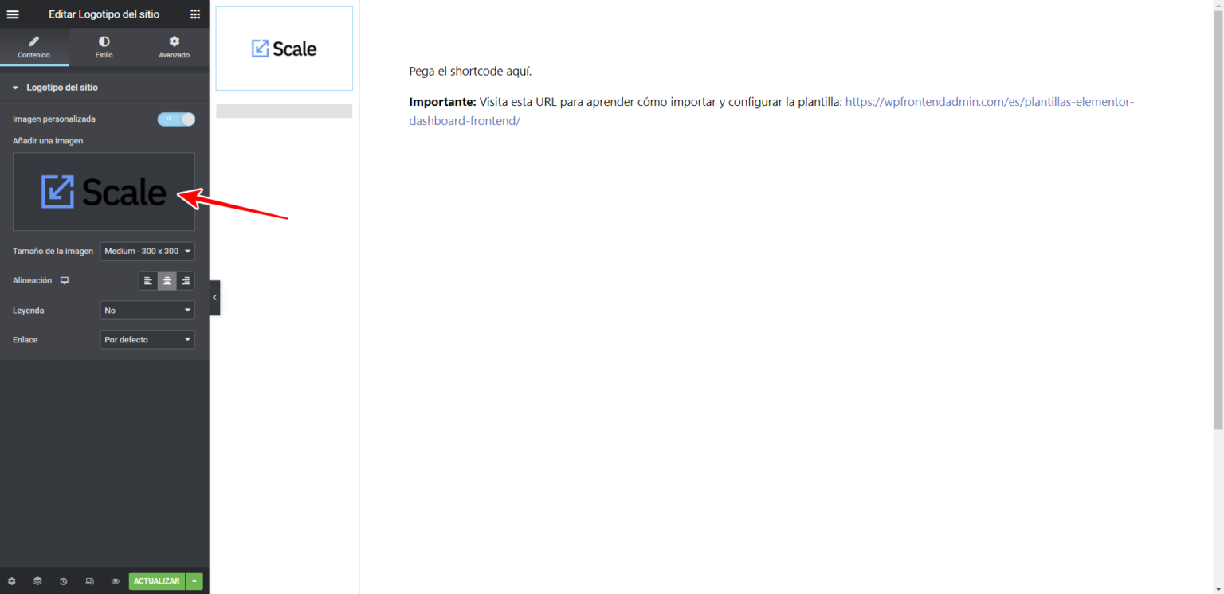This screenshot has height=594, width=1224.
Task: Open the Tamaño de la imagen dropdown
Action: [x=147, y=252]
